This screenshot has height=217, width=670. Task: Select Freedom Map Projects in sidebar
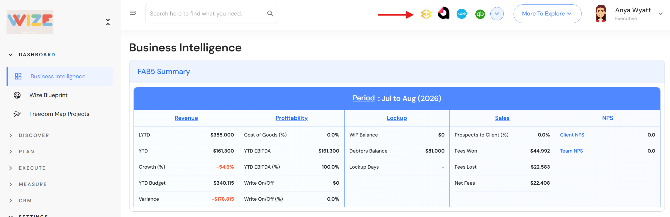click(59, 114)
